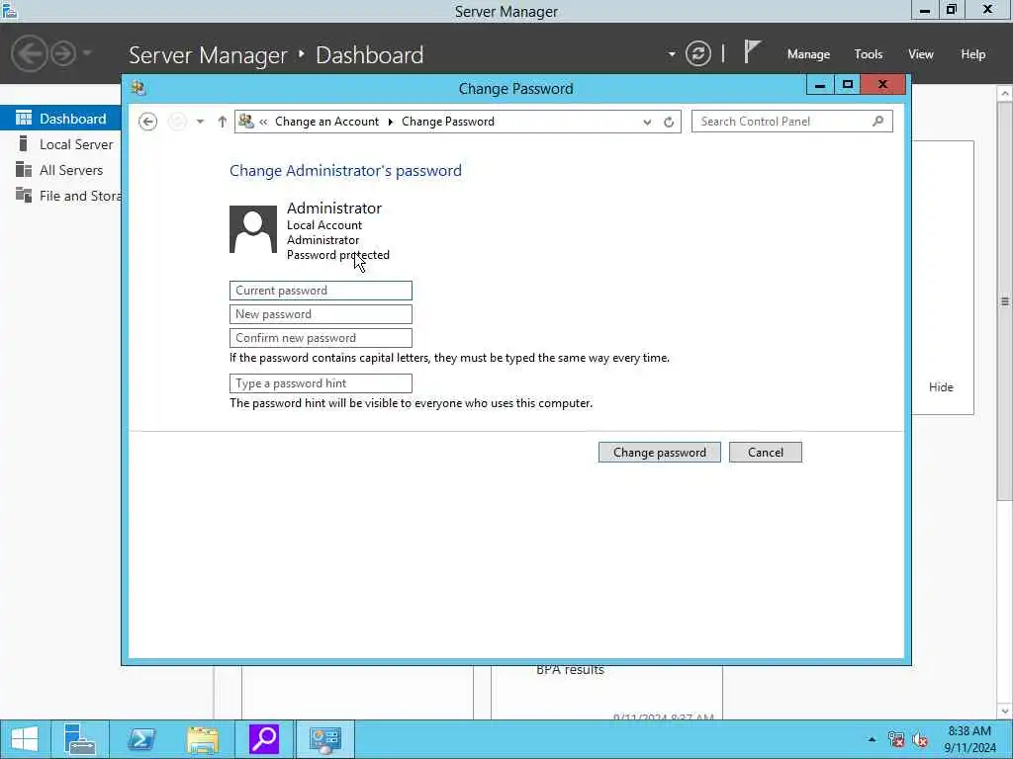Click the Up arrow in the address bar

223,122
